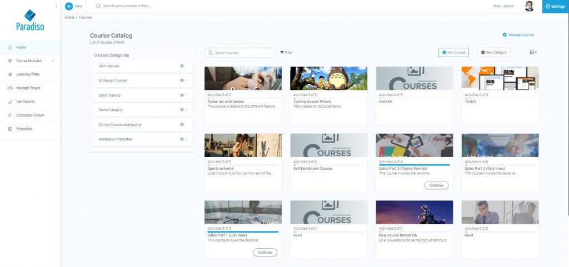
Task: Click the blue plus New icon
Action: point(69,6)
